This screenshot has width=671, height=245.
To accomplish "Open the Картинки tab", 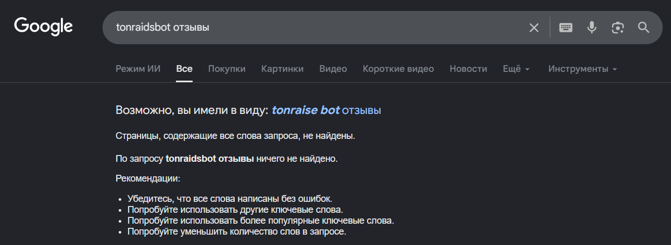I will (283, 69).
